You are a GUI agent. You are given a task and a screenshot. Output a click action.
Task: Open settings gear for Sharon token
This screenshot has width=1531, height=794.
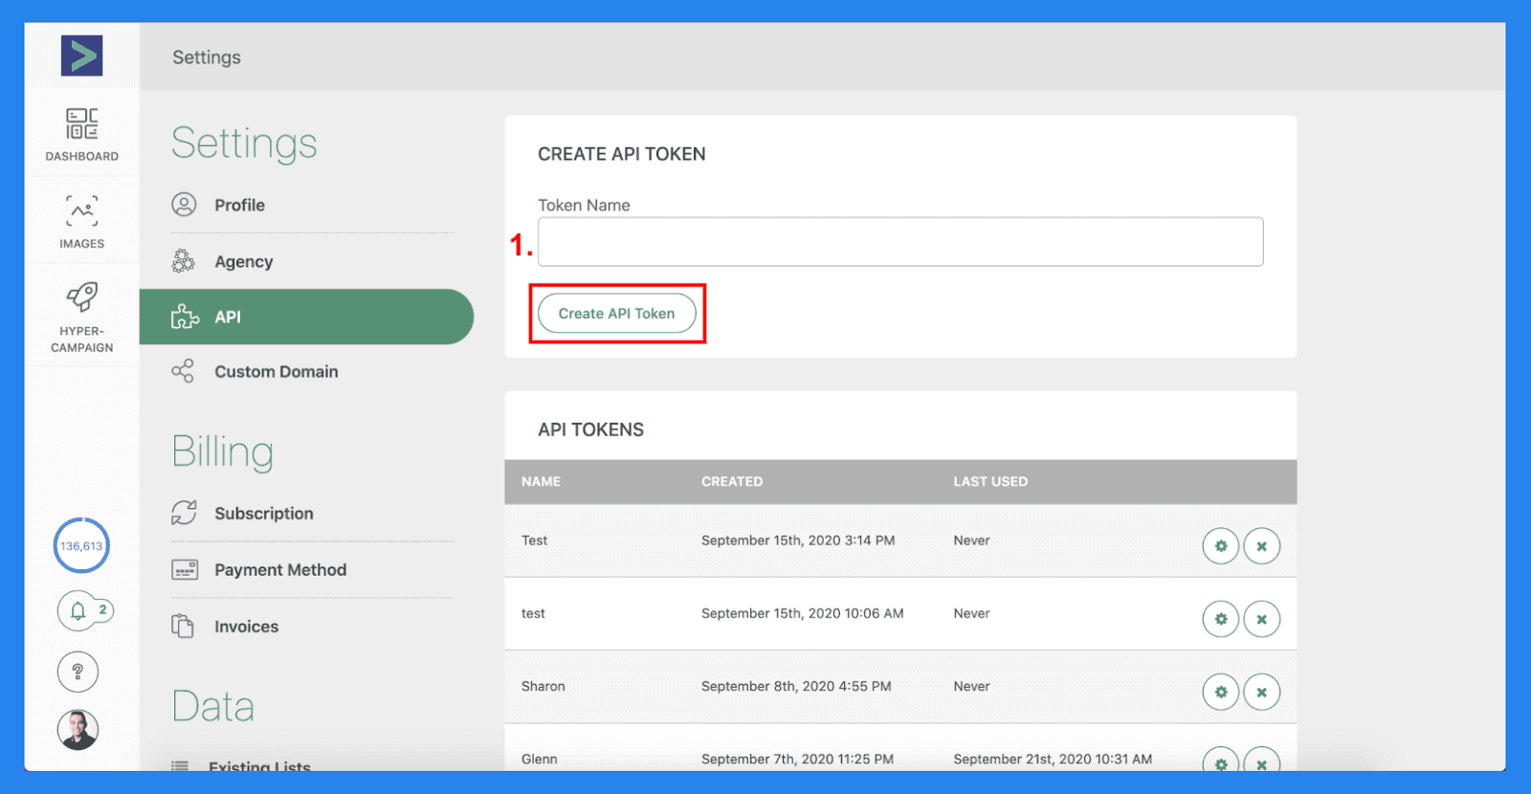[1221, 692]
